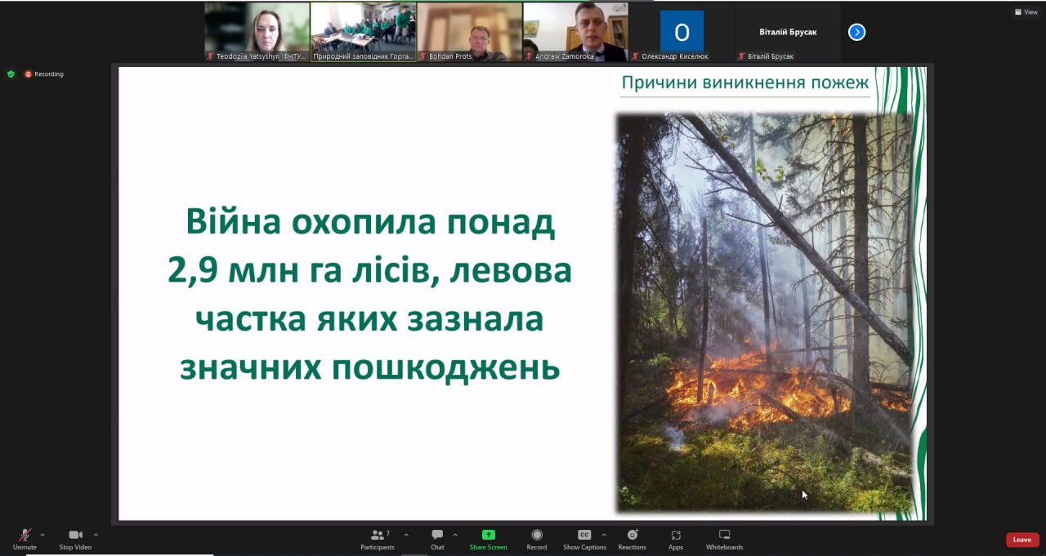Open the View layout menu
Screen dimensions: 1046x556
(x=1026, y=12)
